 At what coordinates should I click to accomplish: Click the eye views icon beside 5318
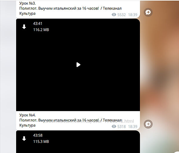click(x=114, y=126)
